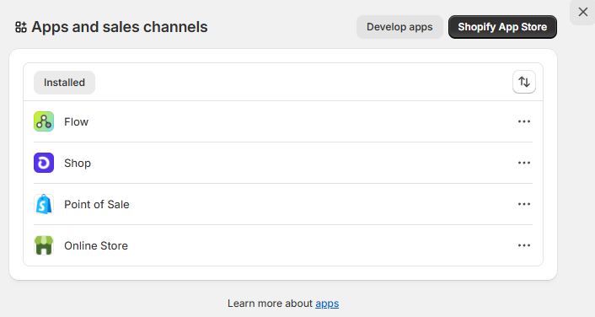Screen dimensions: 595x317
Task: Open the ellipsis menu for Online Store
Action: pyautogui.click(x=524, y=245)
